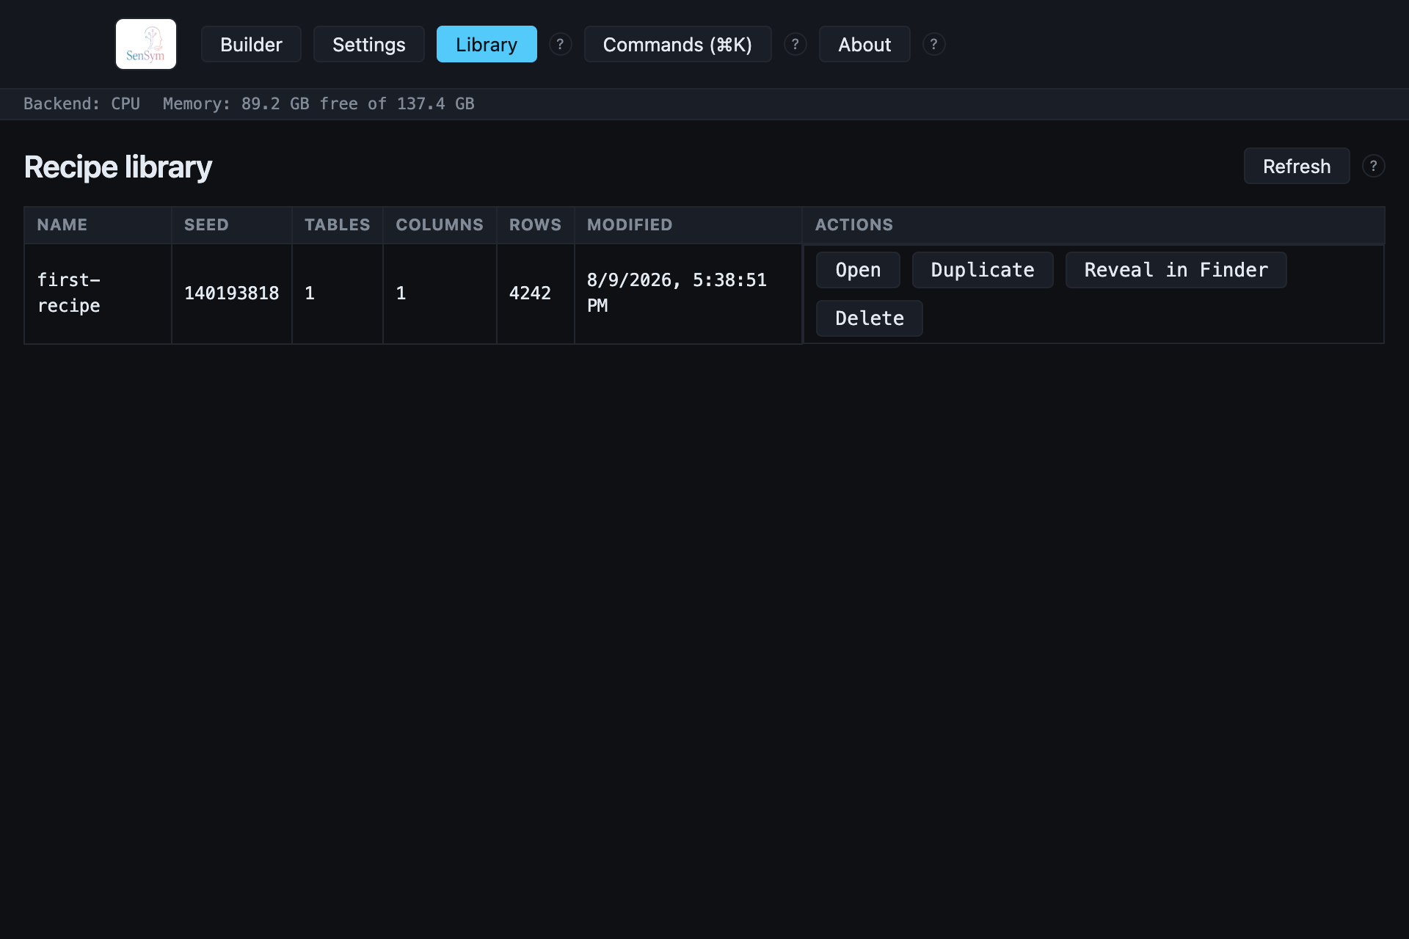Click the ROWS column header
This screenshot has width=1409, height=939.
click(535, 225)
